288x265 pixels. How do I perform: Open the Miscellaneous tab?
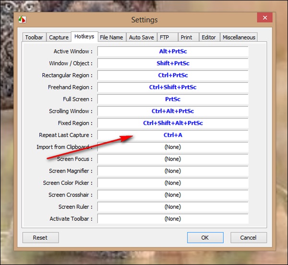tap(239, 37)
